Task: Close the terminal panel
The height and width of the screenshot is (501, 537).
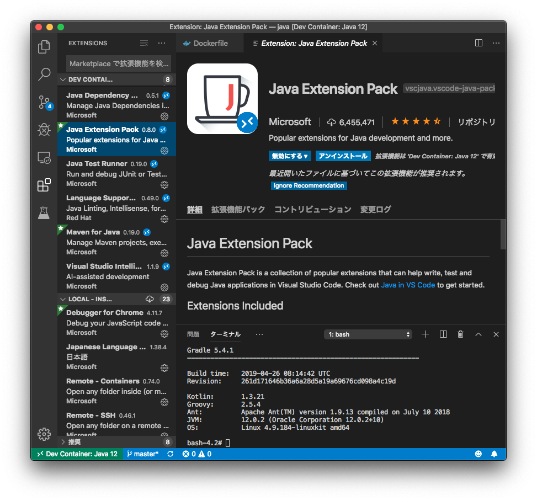Action: 496,334
